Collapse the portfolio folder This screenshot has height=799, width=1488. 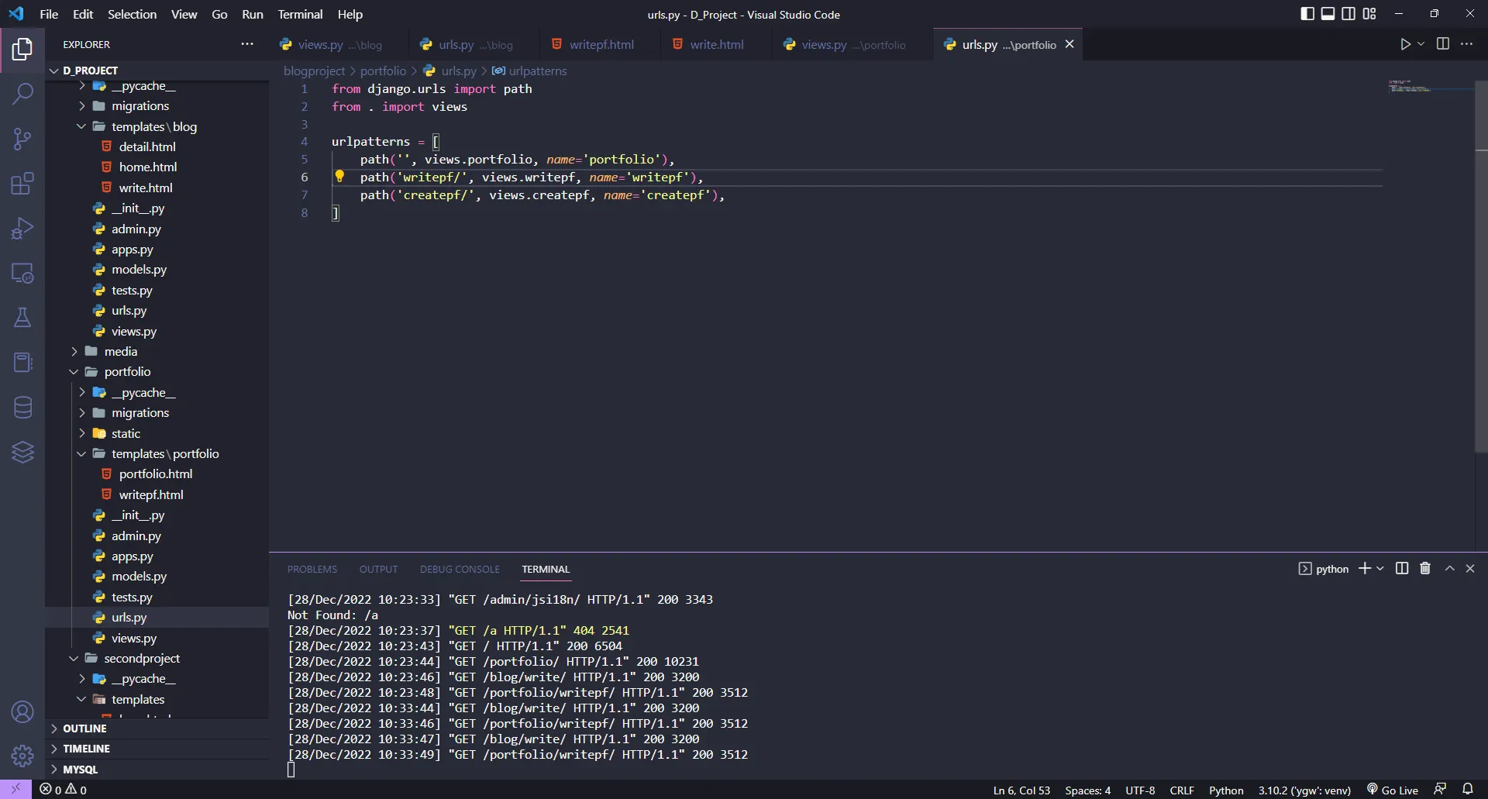[127, 372]
